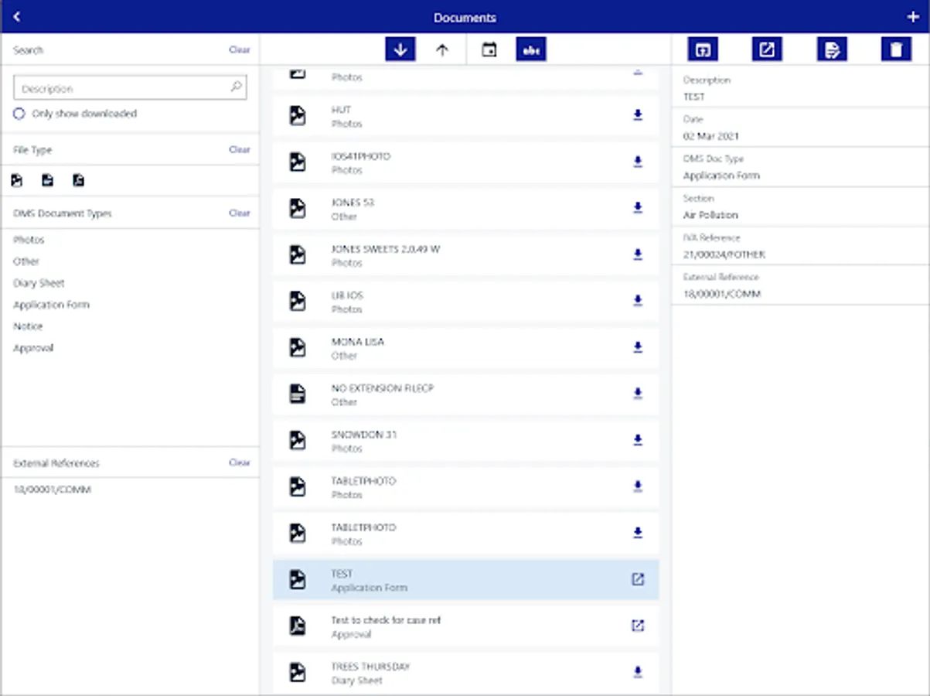Open the TEST document via its launch icon
The width and height of the screenshot is (930, 696).
point(638,579)
